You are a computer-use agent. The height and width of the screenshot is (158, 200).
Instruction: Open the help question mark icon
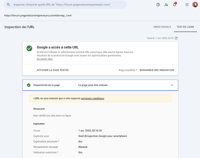point(158,5)
